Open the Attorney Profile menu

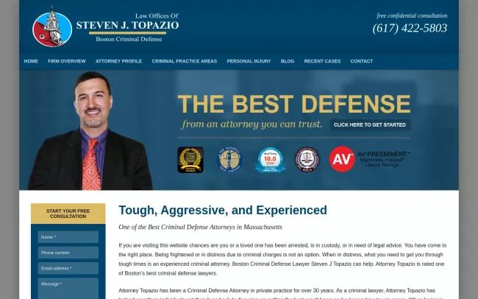118,61
